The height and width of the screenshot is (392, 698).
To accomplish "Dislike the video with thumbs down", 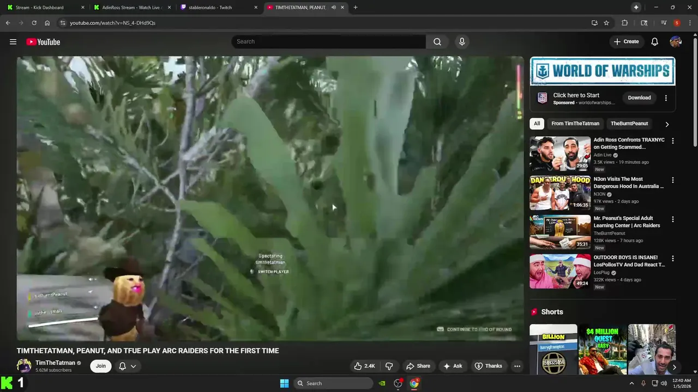I will pyautogui.click(x=389, y=366).
